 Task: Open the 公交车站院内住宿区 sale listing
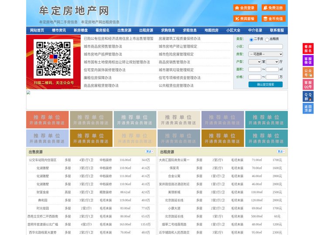43,160
